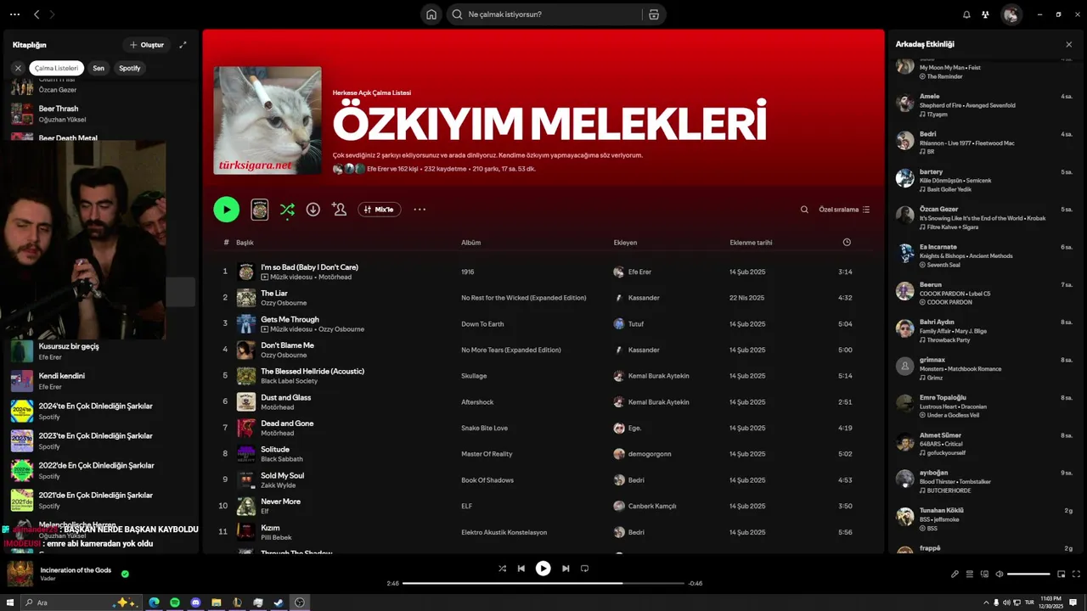Open Discord from the taskbar

pos(196,603)
